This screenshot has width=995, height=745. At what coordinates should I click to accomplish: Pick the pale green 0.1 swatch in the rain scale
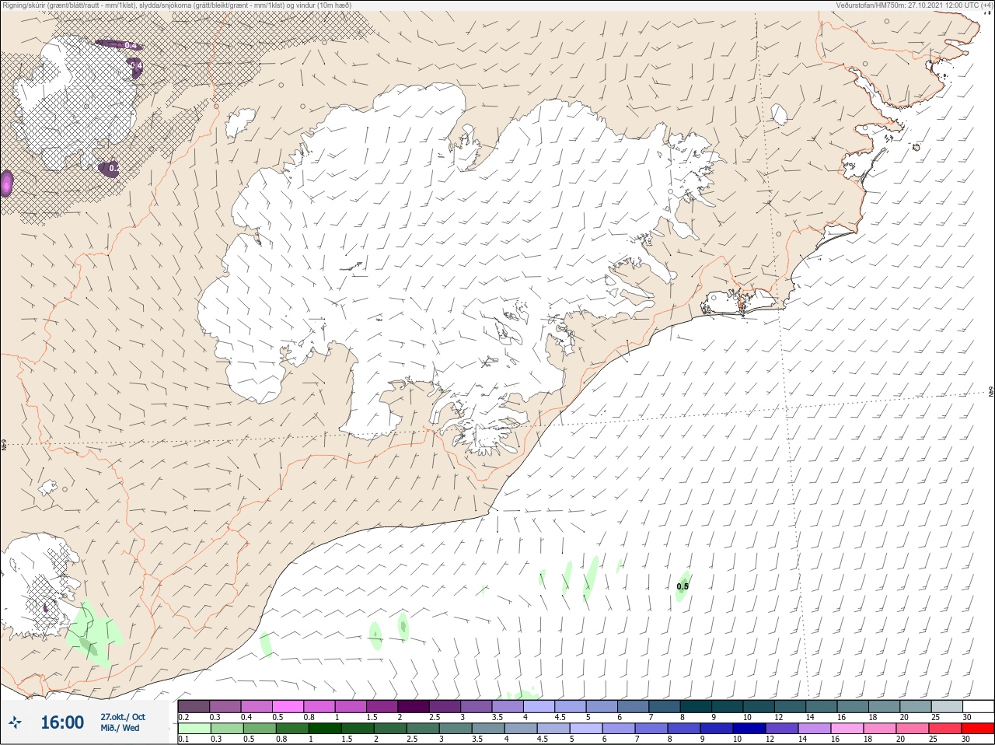194,729
